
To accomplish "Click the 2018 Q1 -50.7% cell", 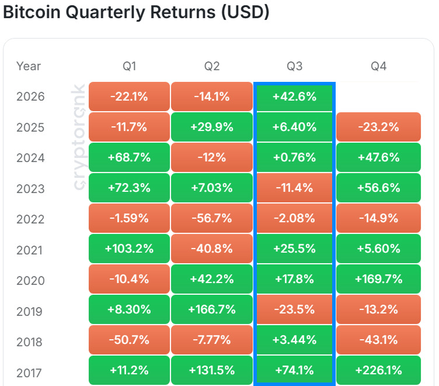I will pyautogui.click(x=130, y=340).
